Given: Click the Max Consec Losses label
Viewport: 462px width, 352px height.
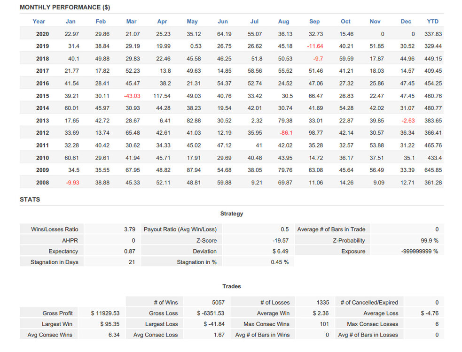Looking at the screenshot, I should 372,324.
